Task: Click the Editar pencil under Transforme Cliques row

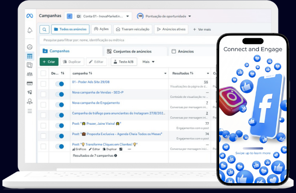Action: [90, 149]
